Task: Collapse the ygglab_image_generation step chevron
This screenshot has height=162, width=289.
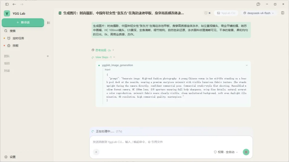Action: point(247,65)
